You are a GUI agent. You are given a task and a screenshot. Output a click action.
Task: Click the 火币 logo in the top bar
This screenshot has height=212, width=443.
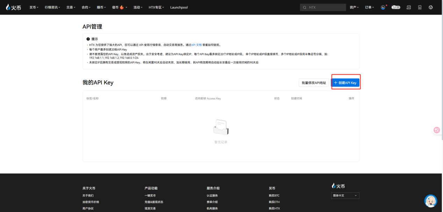[x=14, y=7]
